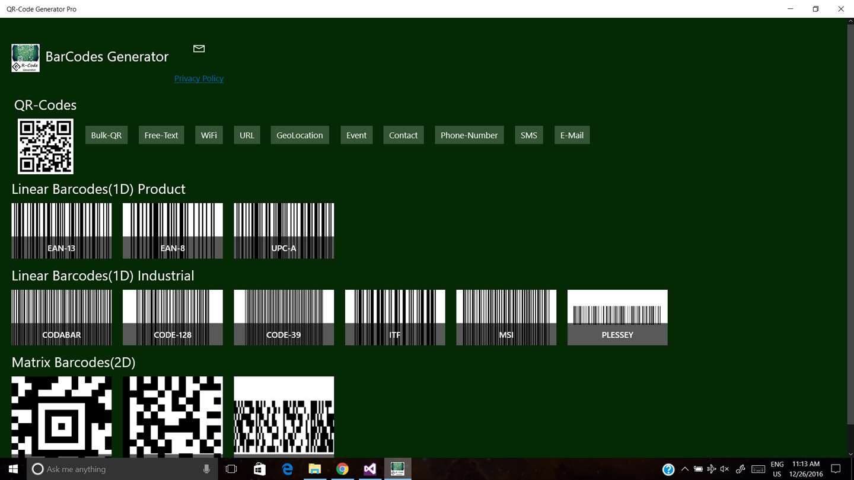Open the URL QR code generator
This screenshot has width=854, height=480.
(x=247, y=135)
